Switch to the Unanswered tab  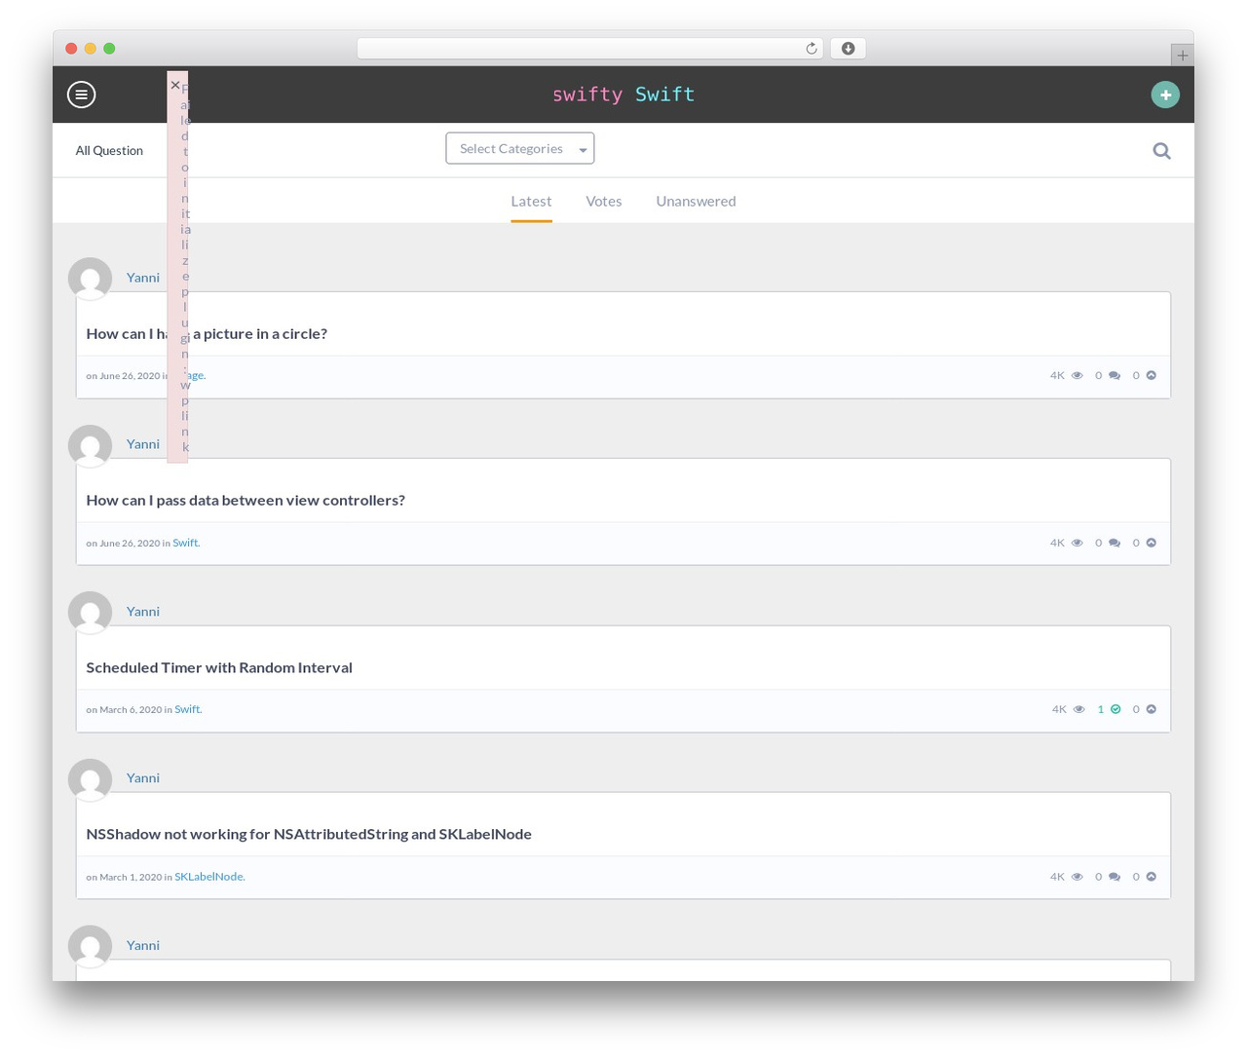(x=696, y=202)
